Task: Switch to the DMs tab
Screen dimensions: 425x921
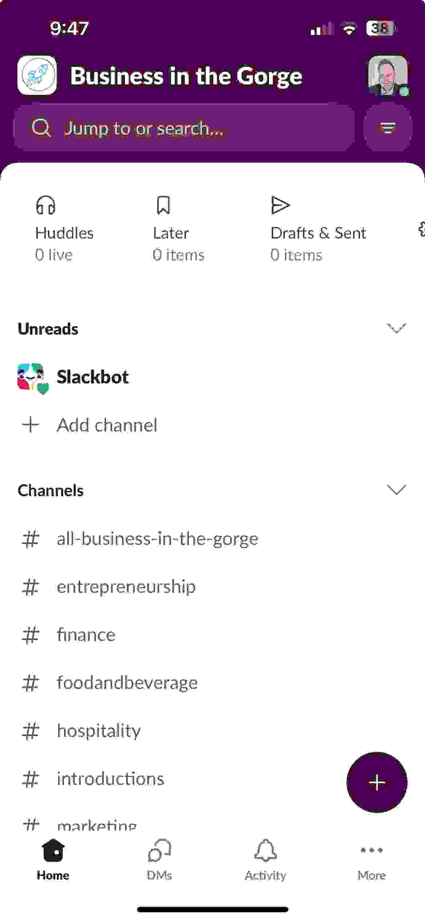Action: click(x=159, y=861)
